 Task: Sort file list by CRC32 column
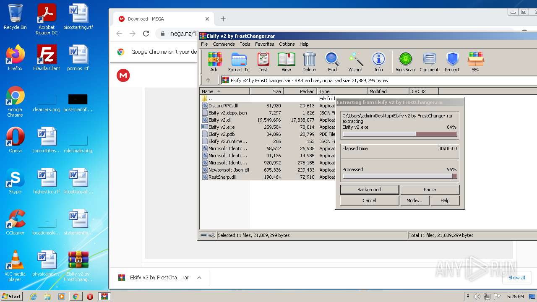click(x=424, y=91)
